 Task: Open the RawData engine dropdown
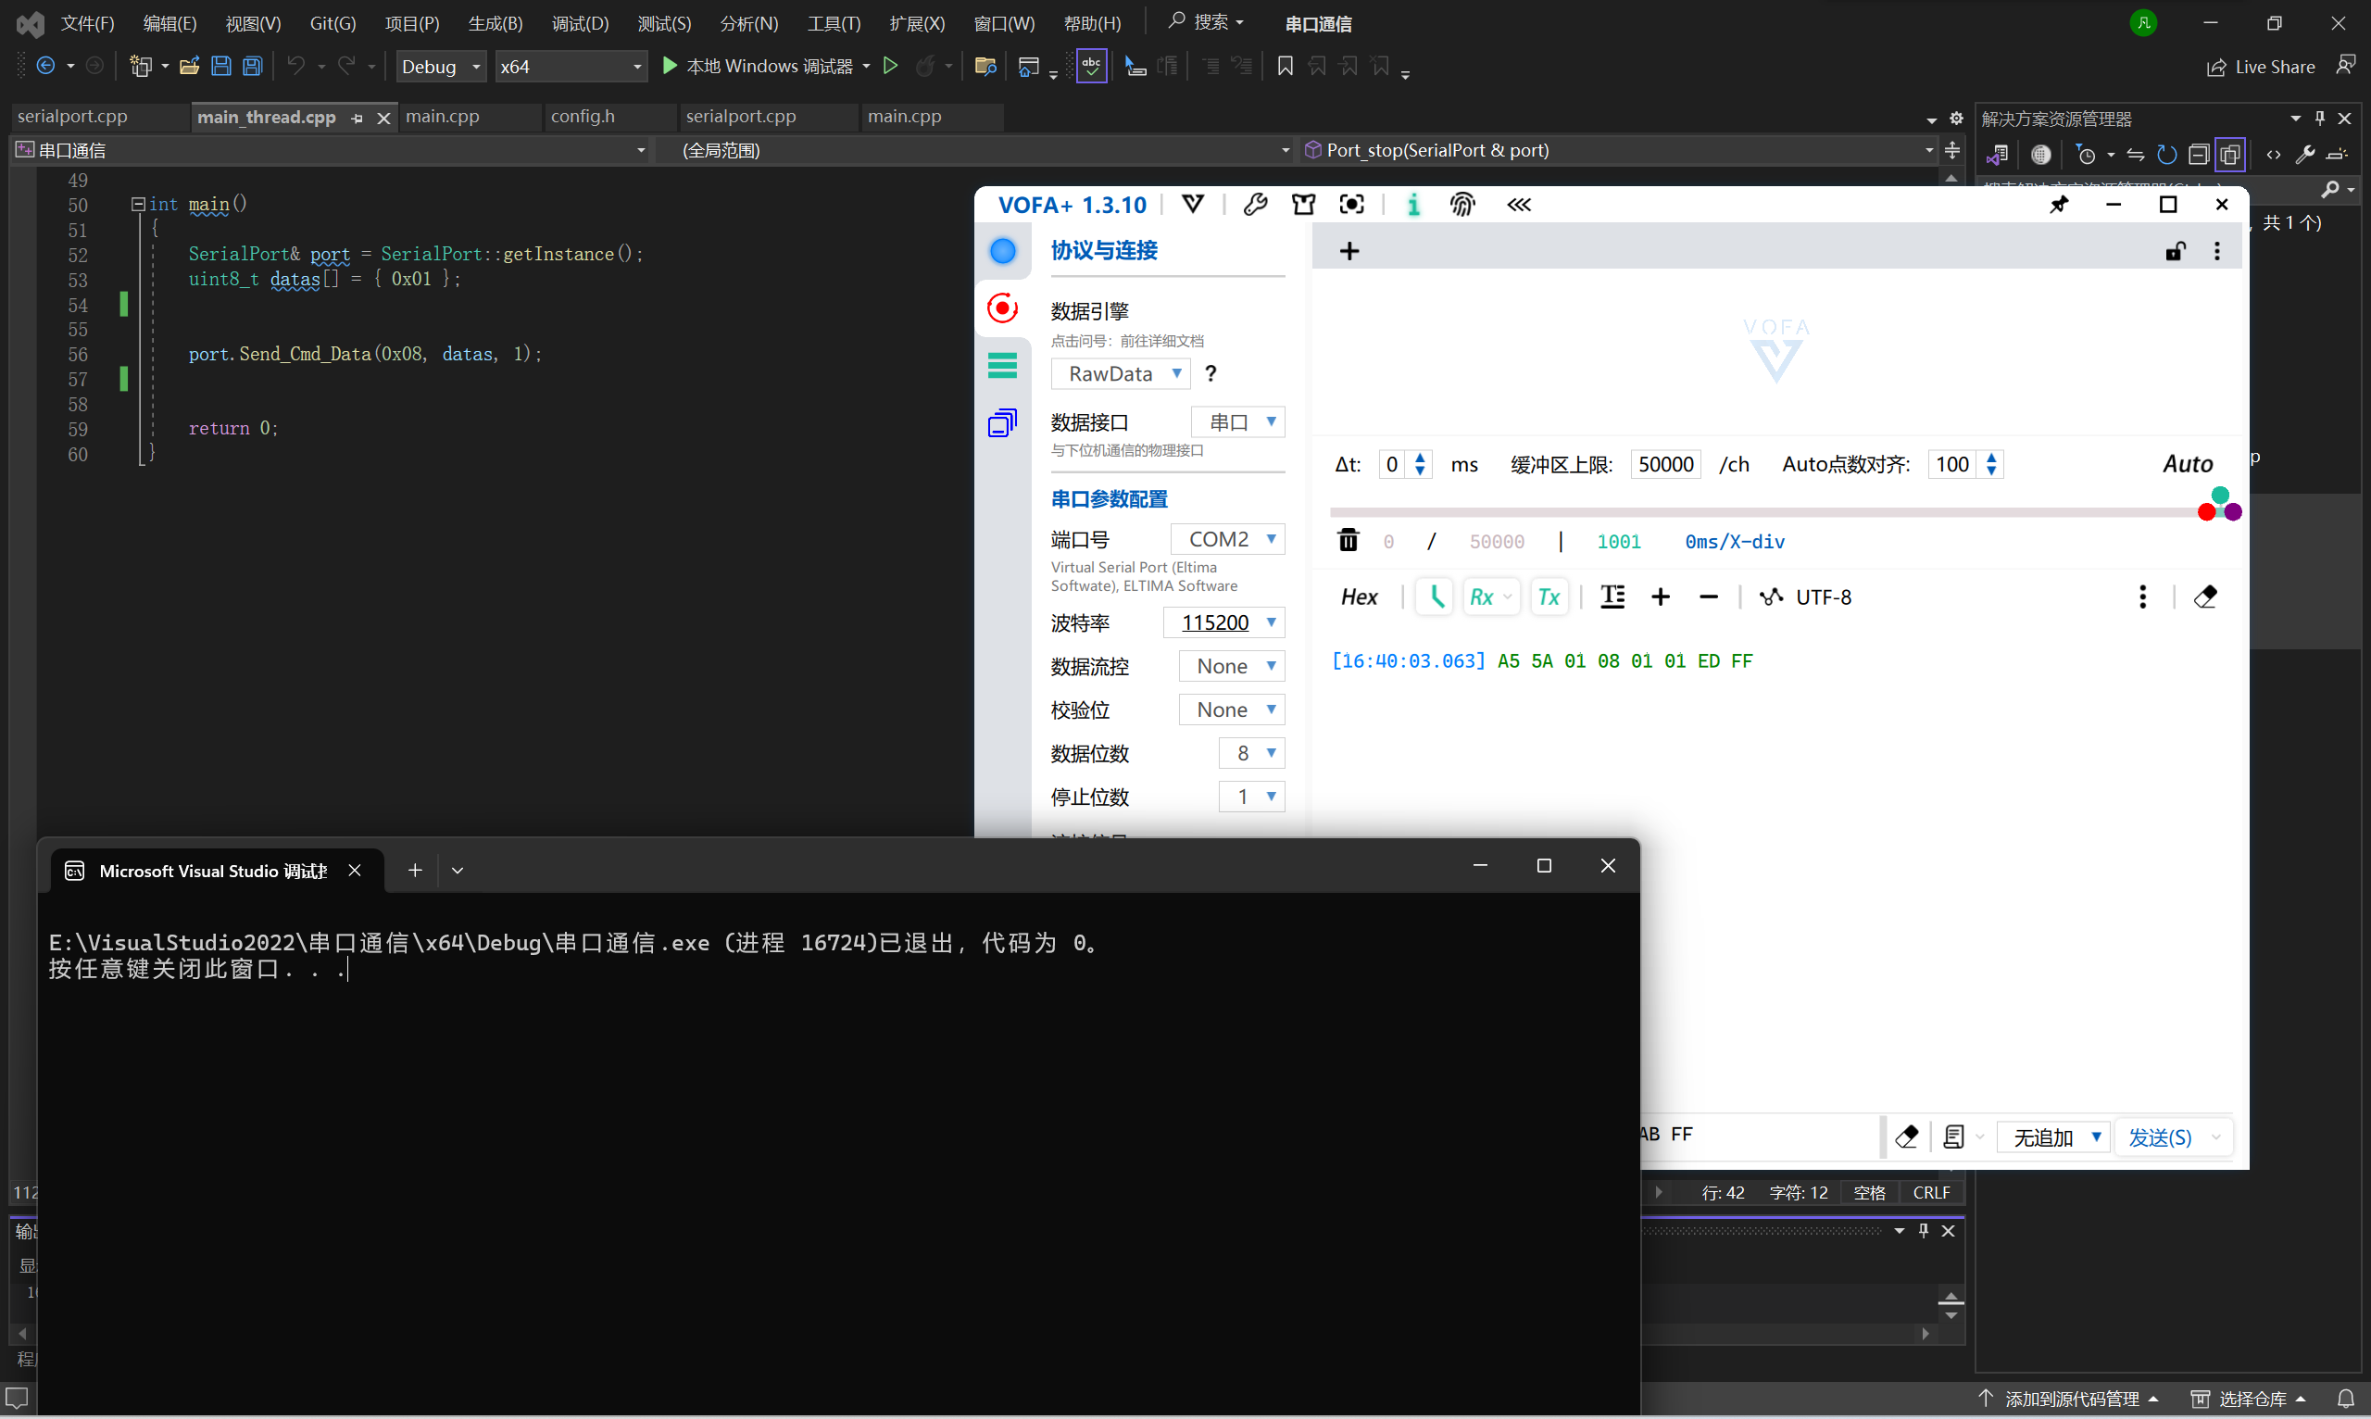tap(1121, 374)
